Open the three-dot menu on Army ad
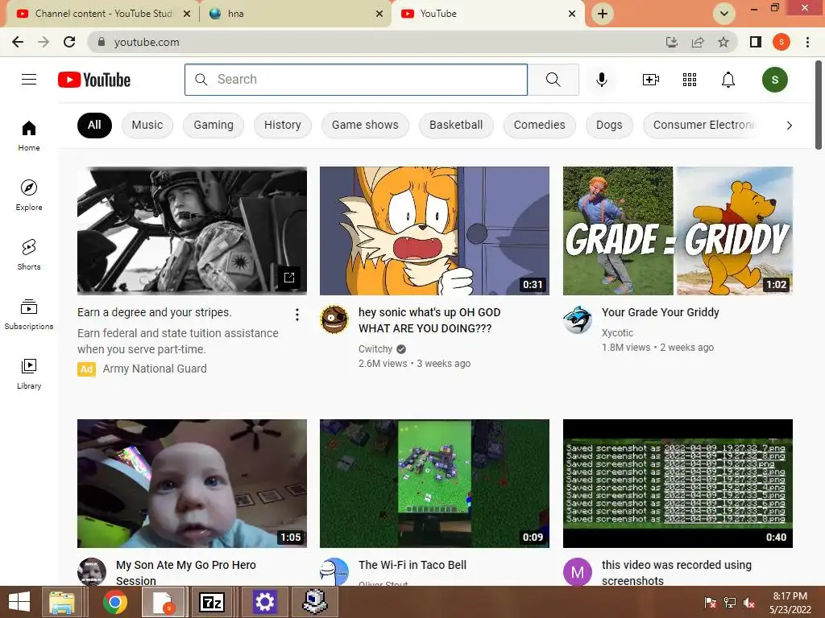This screenshot has height=618, width=825. (x=297, y=315)
